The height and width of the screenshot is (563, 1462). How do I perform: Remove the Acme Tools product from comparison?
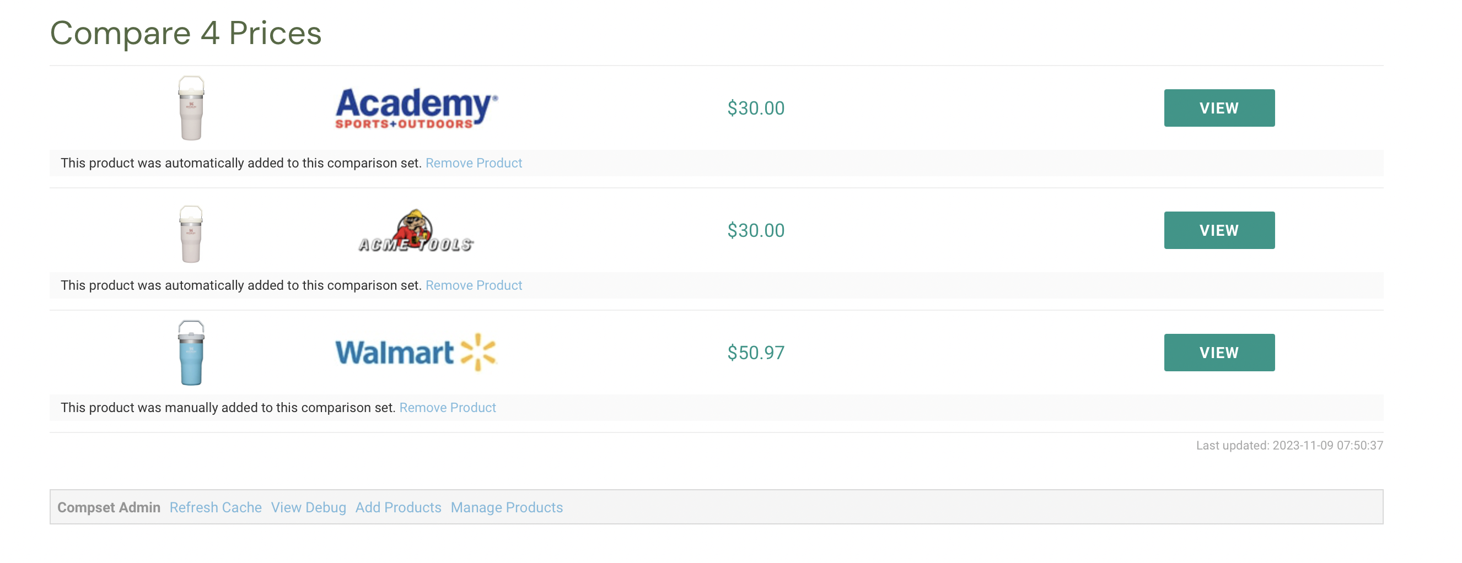(x=474, y=285)
